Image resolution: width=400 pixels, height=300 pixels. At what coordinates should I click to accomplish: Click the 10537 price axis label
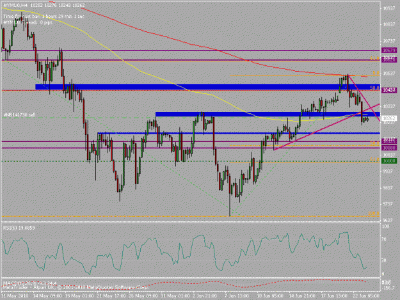(388, 74)
